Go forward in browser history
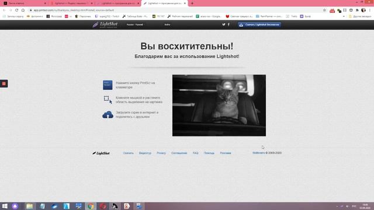 11,10
